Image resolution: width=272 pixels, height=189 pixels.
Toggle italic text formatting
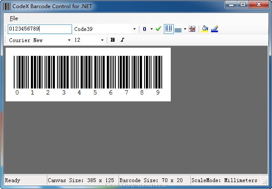122,40
